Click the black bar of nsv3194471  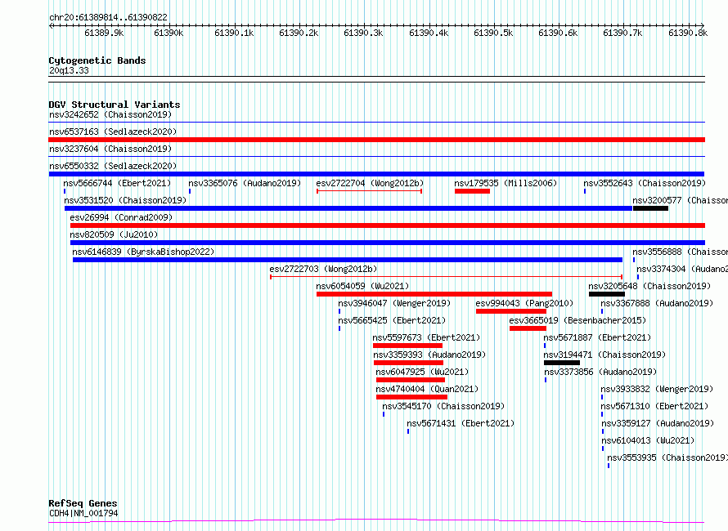tap(562, 363)
